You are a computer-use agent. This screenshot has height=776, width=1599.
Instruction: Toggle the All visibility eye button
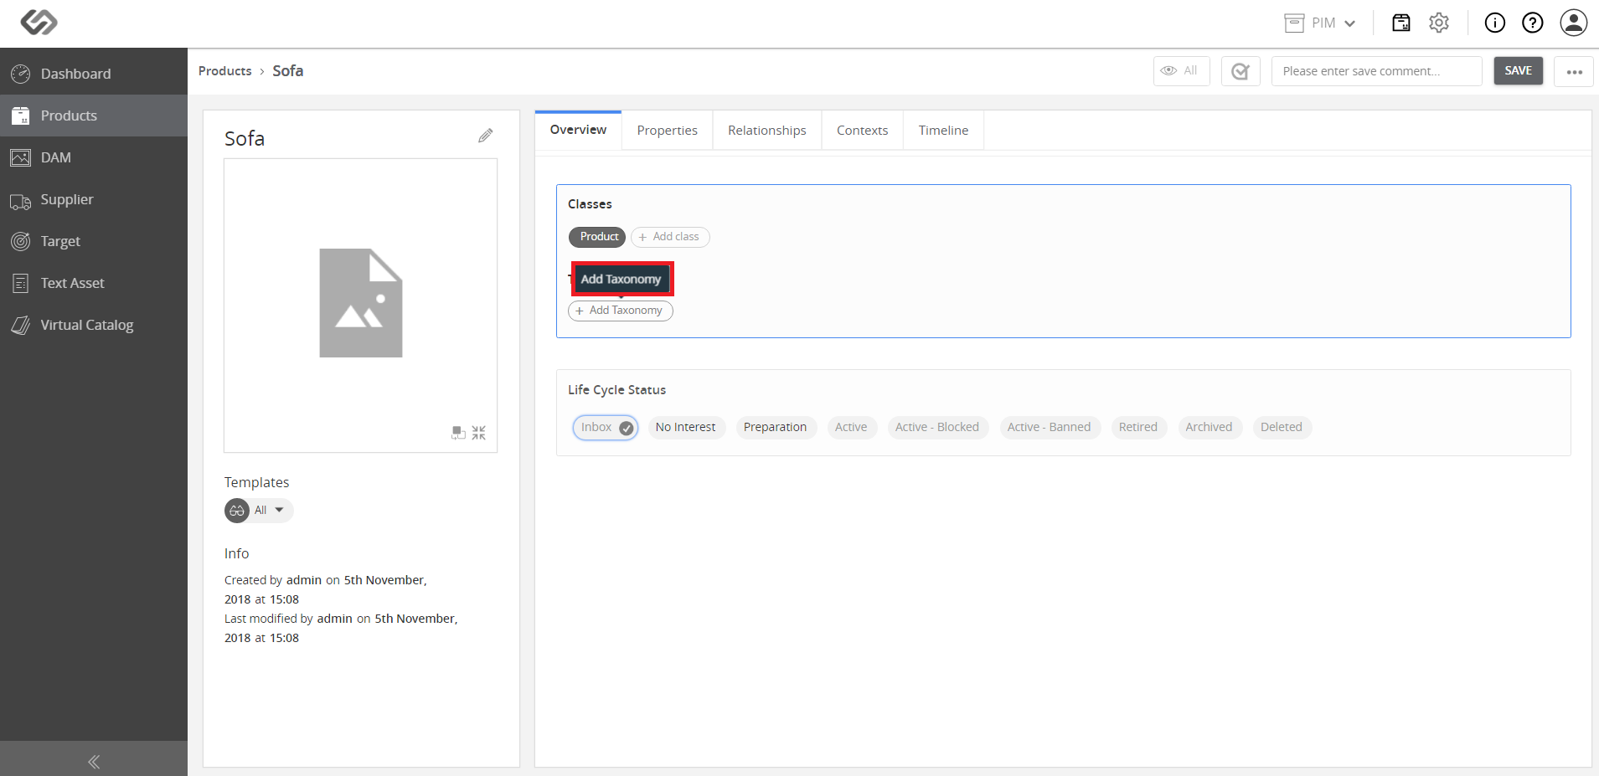(x=1181, y=71)
